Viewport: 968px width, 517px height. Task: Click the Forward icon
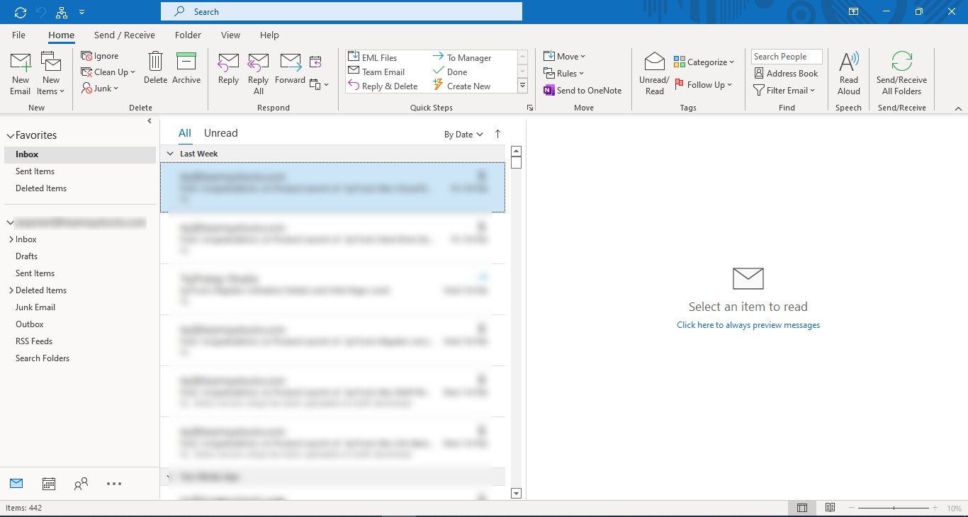tap(291, 63)
